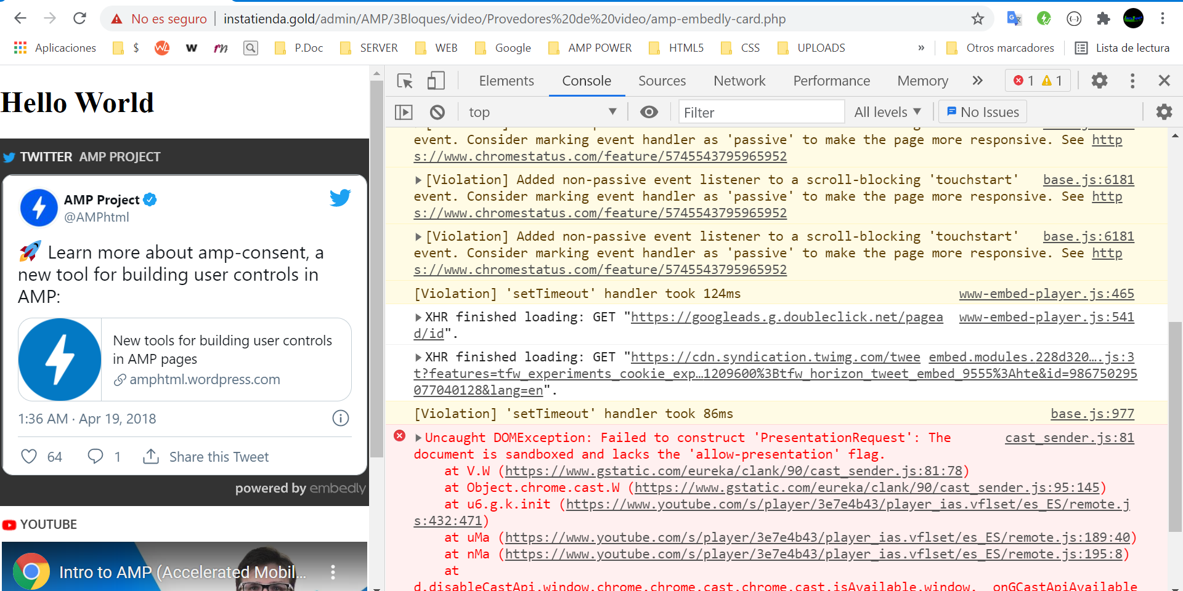Viewport: 1183px width, 591px height.
Task: Toggle the device toolbar icon
Action: pyautogui.click(x=436, y=81)
